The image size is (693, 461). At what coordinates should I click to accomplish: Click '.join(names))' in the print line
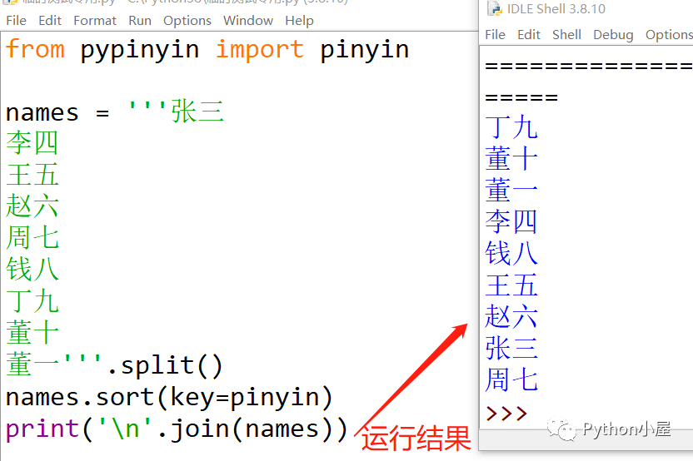[x=252, y=429]
